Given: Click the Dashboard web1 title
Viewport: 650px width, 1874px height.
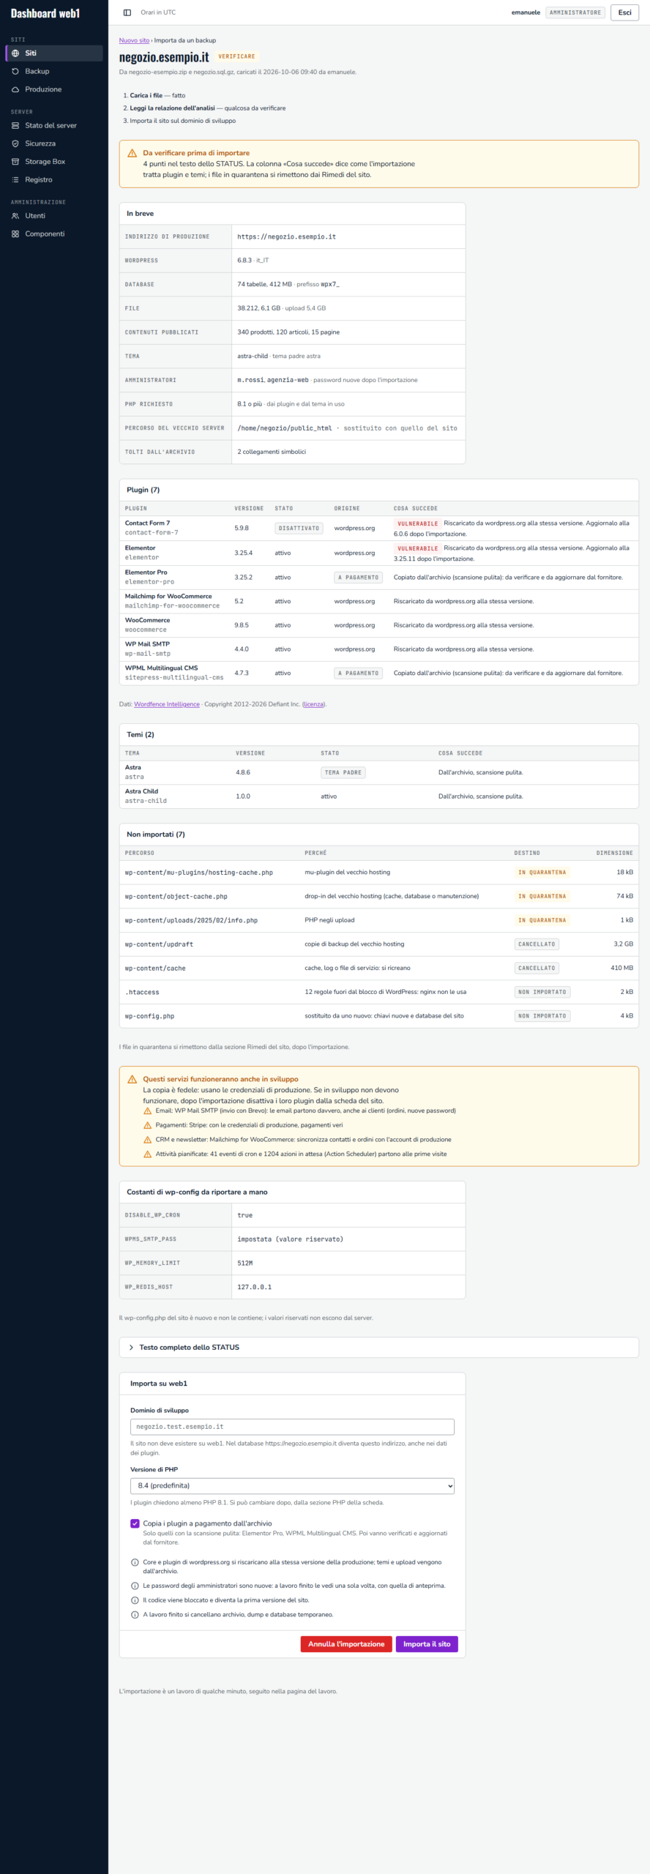Looking at the screenshot, I should pyautogui.click(x=45, y=13).
